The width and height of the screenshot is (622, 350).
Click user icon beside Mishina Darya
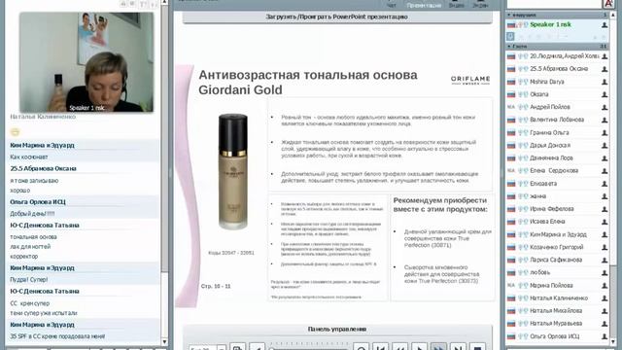pos(605,82)
